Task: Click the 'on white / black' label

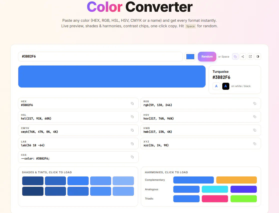Action: click(x=241, y=86)
